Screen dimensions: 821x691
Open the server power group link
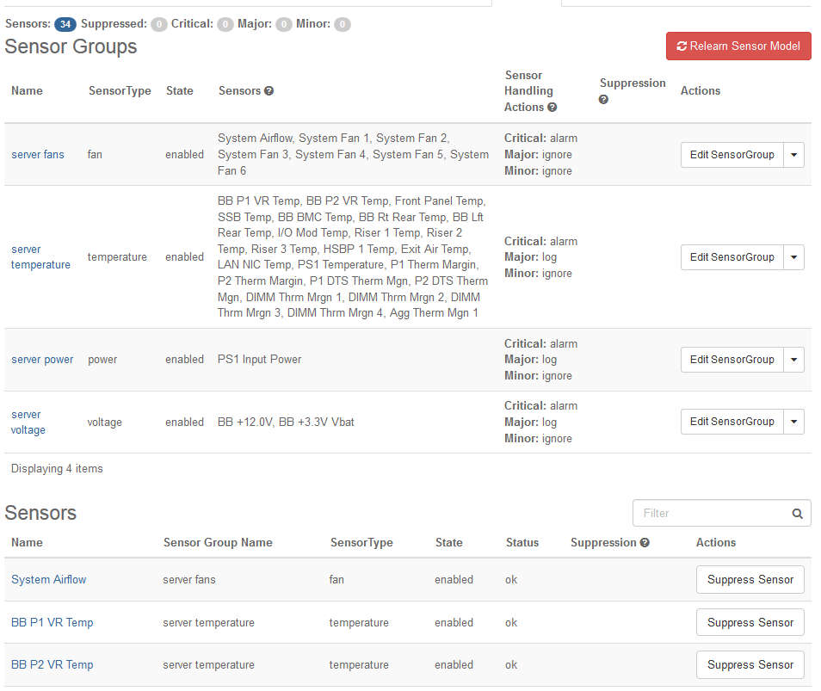tap(42, 360)
